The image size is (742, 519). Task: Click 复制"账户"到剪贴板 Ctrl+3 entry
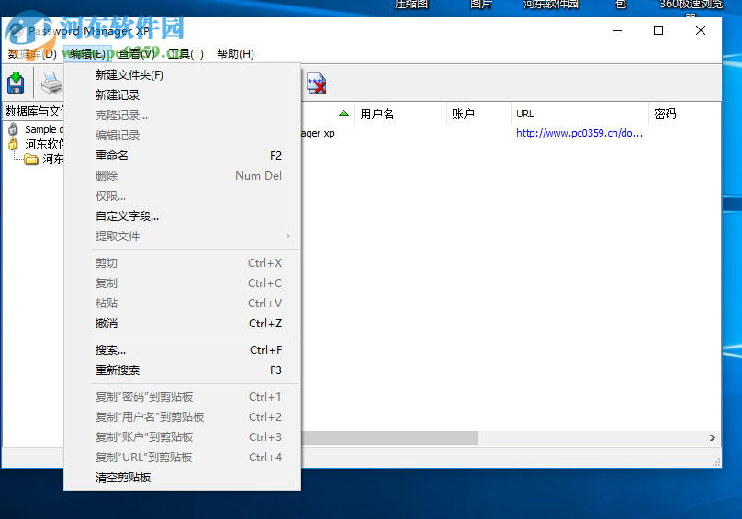tap(182, 437)
